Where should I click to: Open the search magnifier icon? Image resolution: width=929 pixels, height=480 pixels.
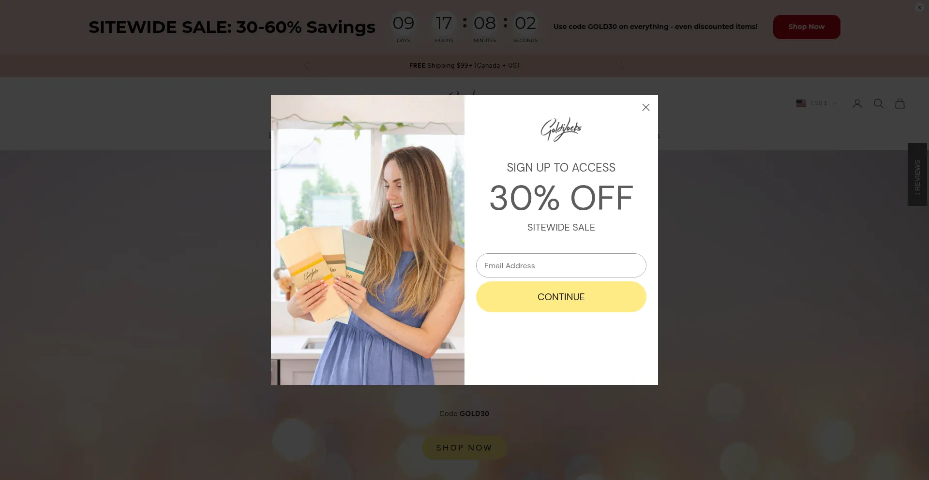coord(879,103)
